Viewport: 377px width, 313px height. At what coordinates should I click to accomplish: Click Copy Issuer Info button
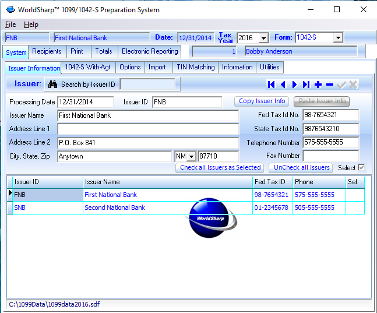coord(262,101)
